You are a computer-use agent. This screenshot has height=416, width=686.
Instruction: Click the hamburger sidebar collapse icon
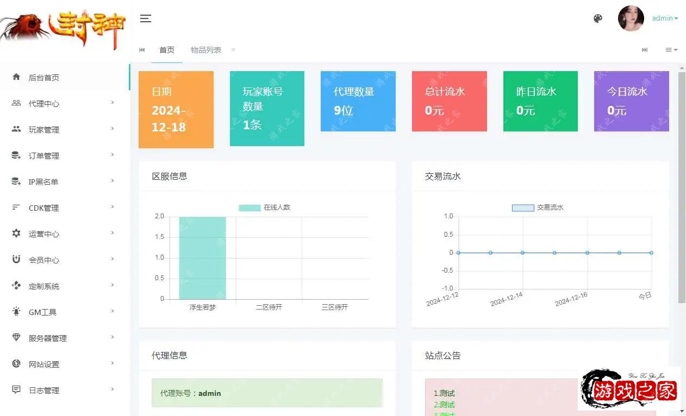pos(145,18)
